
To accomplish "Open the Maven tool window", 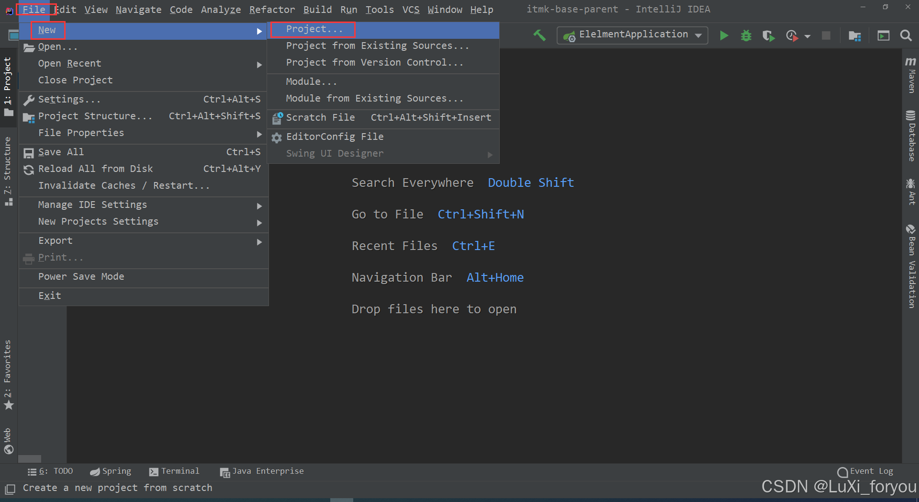I will pos(910,75).
